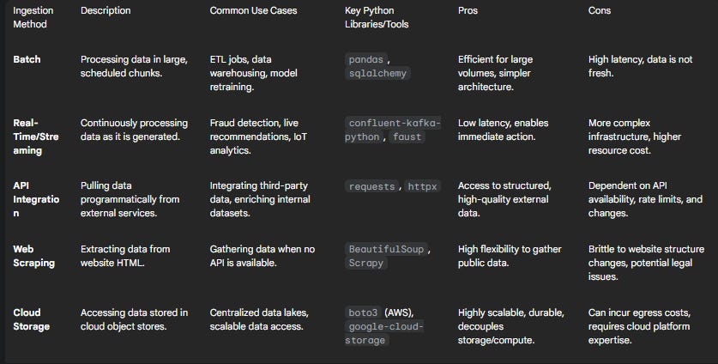The width and height of the screenshot is (718, 364).
Task: Click the "sqlalchemy" code chip
Action: point(378,74)
